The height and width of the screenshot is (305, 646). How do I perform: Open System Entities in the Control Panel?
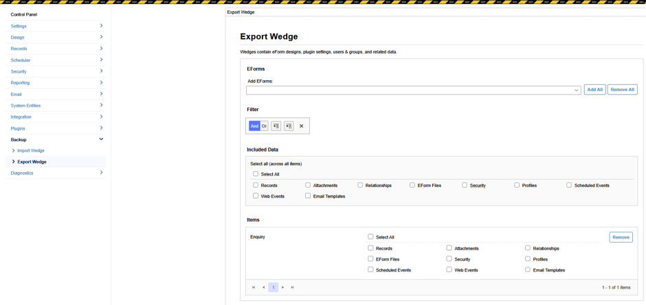coord(25,106)
